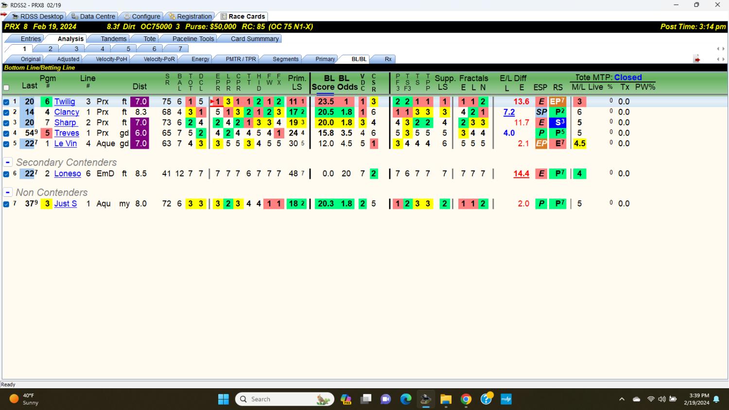Open the Configure tab

click(141, 16)
